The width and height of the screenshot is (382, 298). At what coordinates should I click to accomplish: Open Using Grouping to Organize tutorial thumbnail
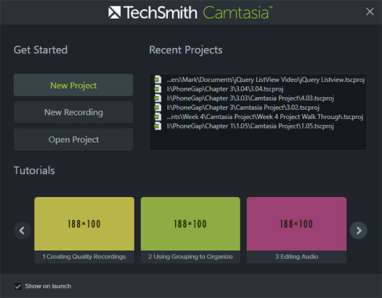(190, 224)
